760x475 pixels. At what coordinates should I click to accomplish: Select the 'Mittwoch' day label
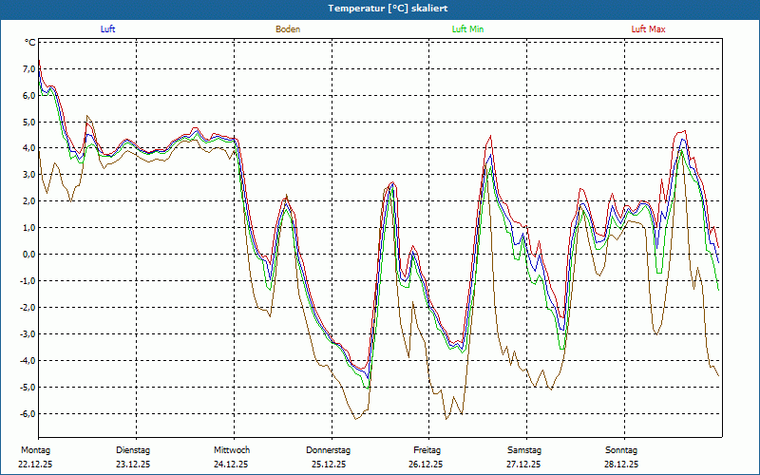pyautogui.click(x=232, y=450)
